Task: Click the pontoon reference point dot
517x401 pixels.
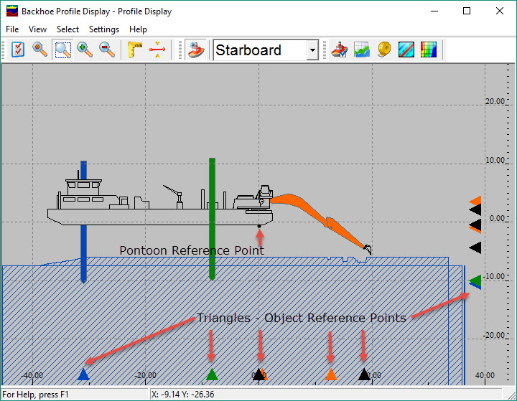Action: (x=259, y=226)
